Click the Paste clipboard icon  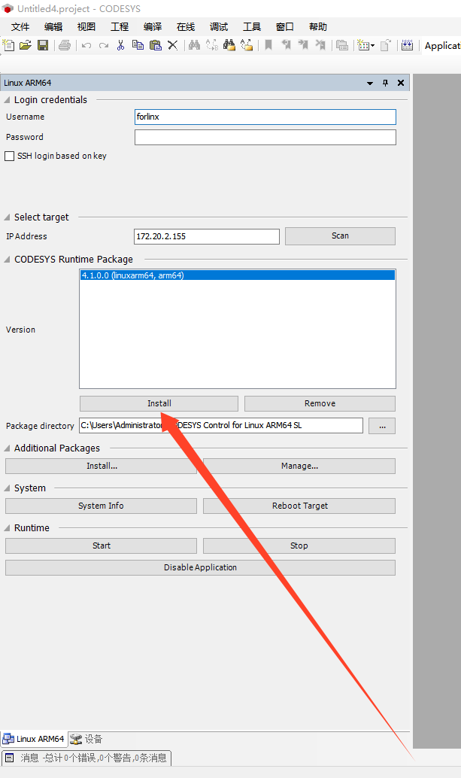tap(156, 45)
